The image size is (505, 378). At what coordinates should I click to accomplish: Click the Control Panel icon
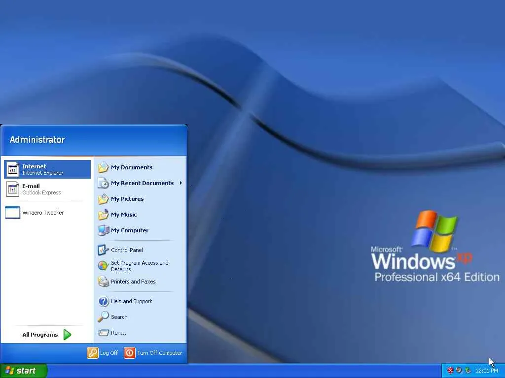point(104,250)
